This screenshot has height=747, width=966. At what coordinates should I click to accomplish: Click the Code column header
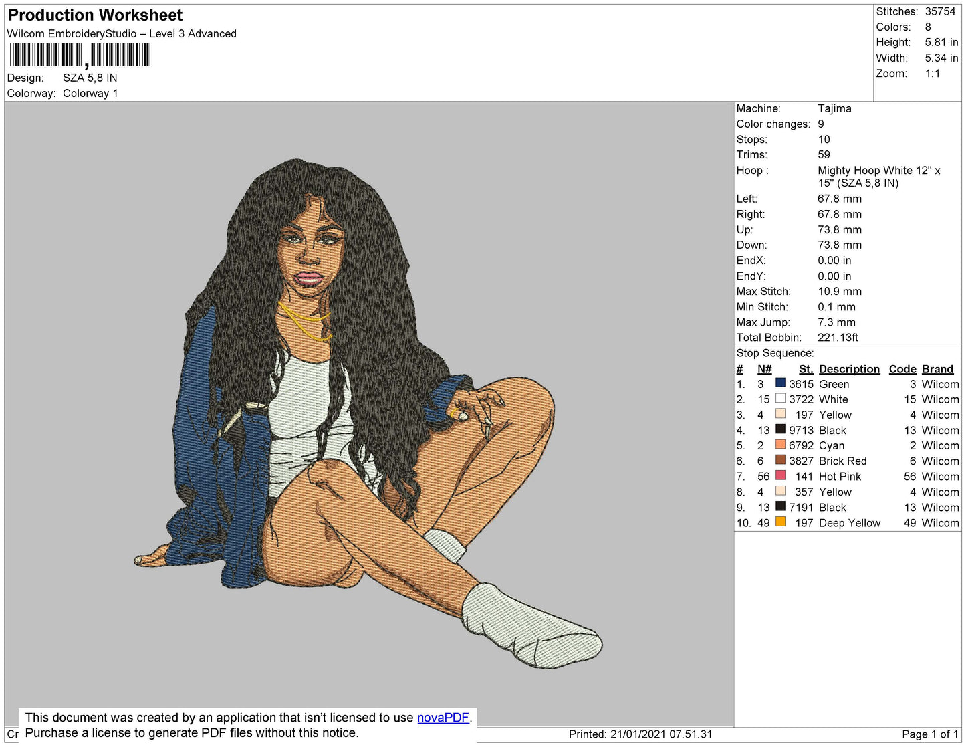[902, 368]
